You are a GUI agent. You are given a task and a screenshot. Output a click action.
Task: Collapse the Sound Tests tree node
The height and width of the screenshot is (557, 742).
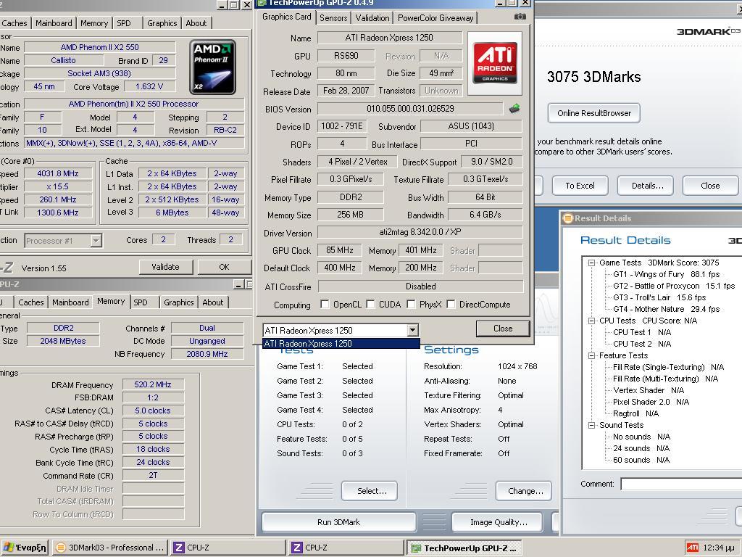coord(591,425)
